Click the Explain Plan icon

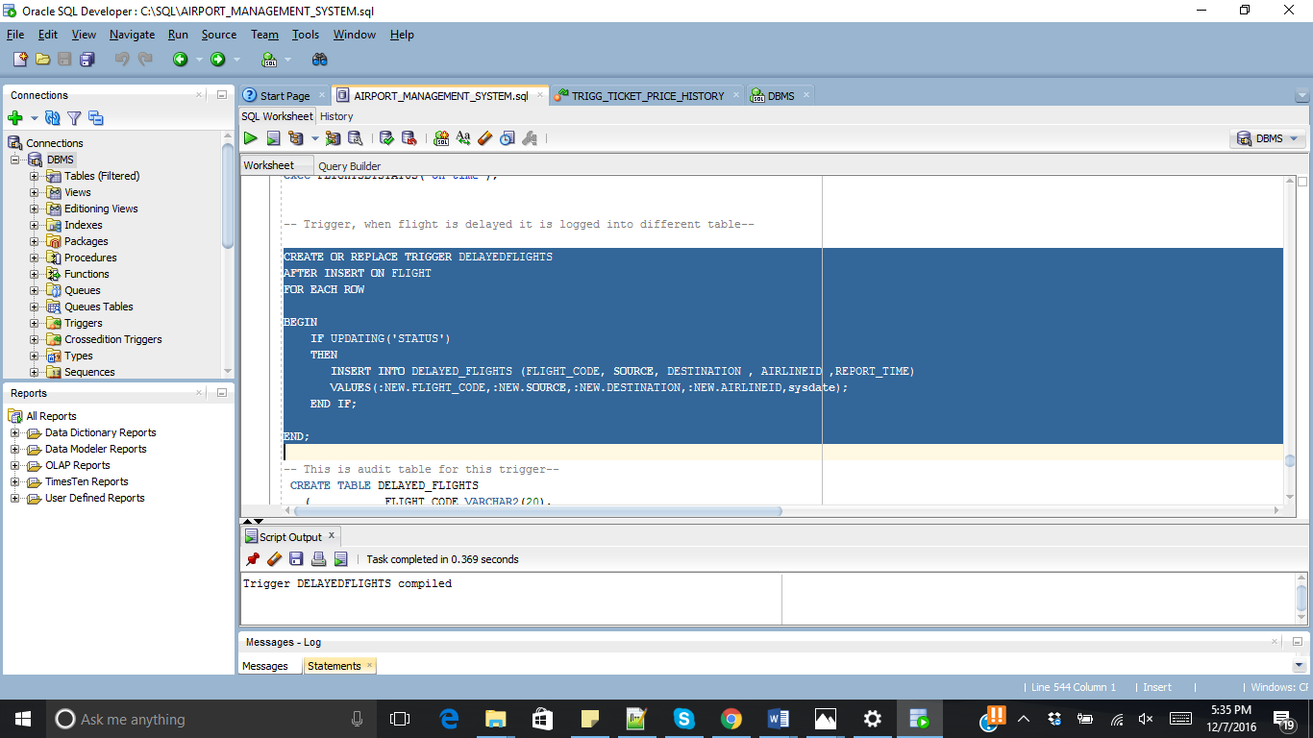(296, 138)
